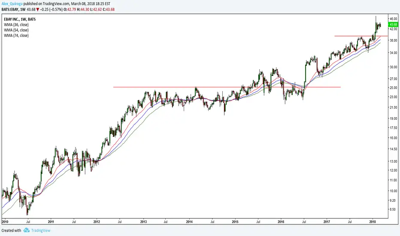Select the upper red resistance line near 39
The width and height of the screenshot is (400, 236).
pos(361,36)
